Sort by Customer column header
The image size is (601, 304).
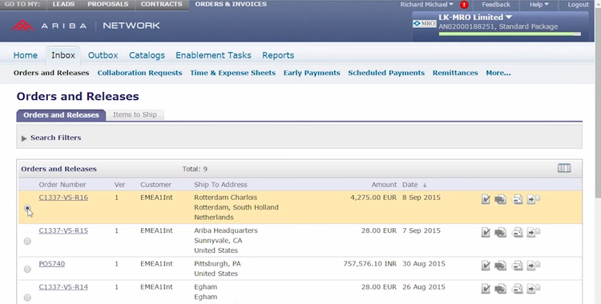(155, 185)
